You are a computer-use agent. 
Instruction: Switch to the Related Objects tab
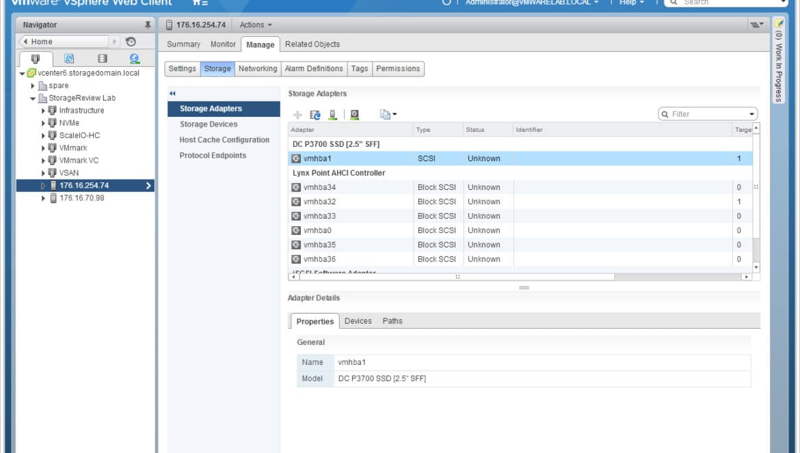312,44
